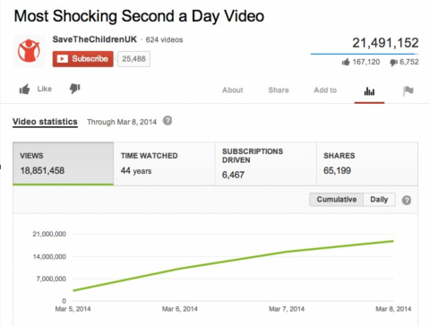Click help icon beside Through Mar 8, 2014
The image size is (430, 326).
(168, 121)
